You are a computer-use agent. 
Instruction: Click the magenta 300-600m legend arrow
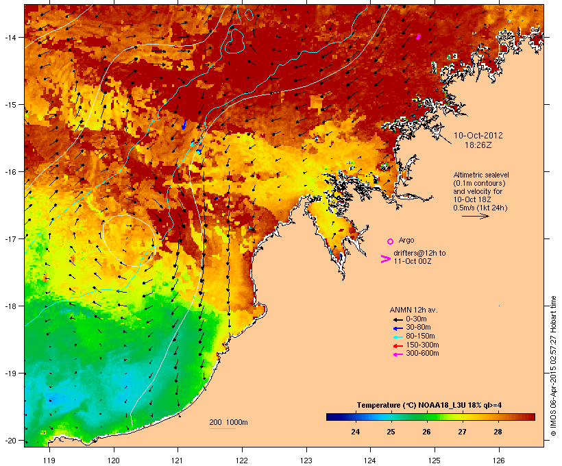pos(398,354)
